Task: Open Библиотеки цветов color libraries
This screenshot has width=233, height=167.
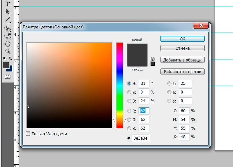Action: (182, 71)
